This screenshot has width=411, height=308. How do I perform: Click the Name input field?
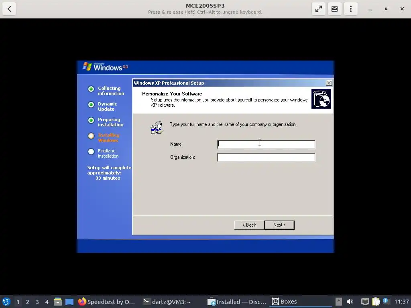coord(266,144)
